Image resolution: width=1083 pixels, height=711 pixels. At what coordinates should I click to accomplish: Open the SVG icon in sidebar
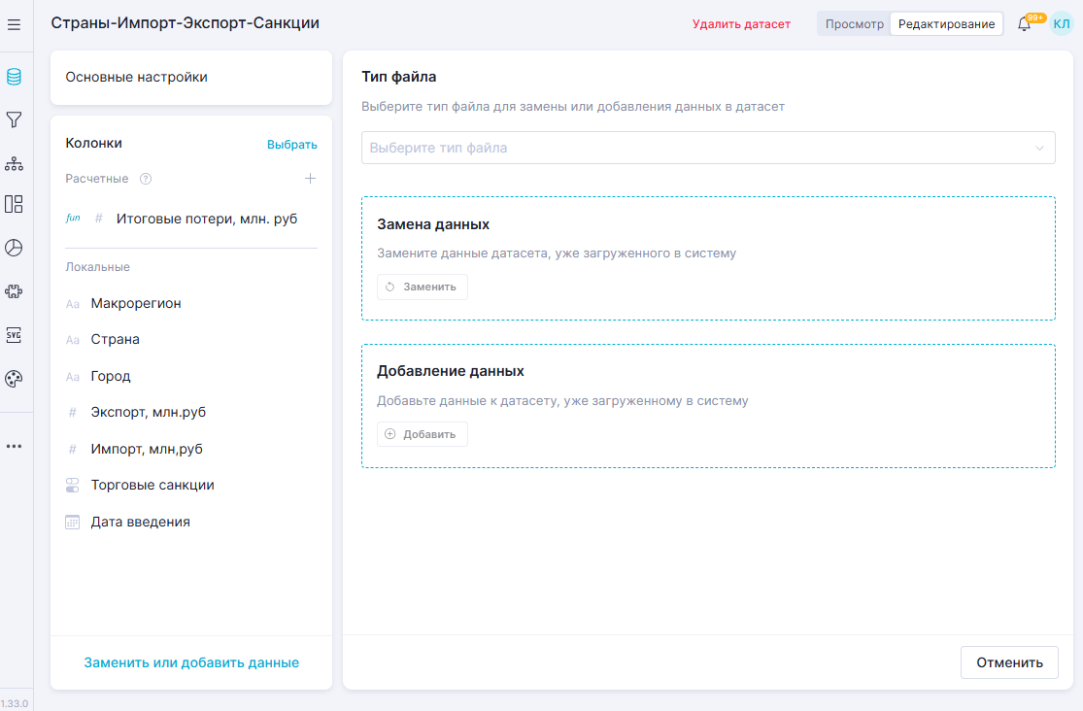(x=14, y=335)
